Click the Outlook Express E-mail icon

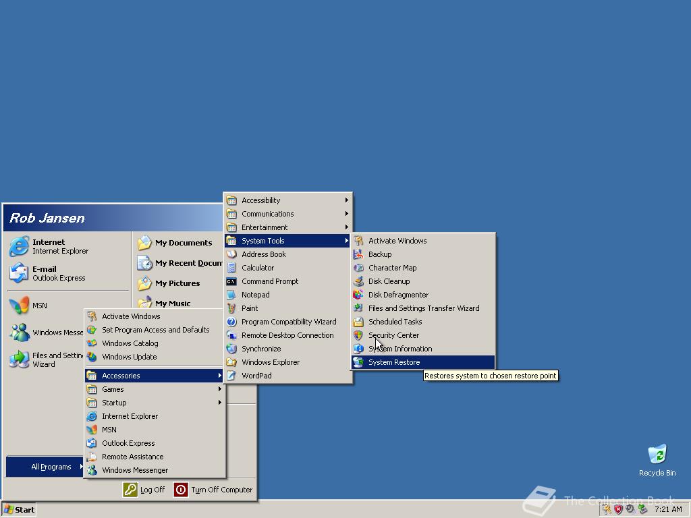19,273
